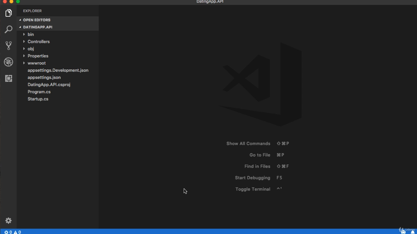Expand the wwwroot folder arrow
417x234 pixels.
click(x=24, y=63)
